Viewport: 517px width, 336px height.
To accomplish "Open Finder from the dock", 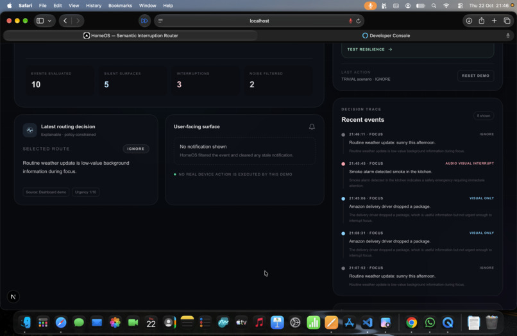I will [25, 323].
